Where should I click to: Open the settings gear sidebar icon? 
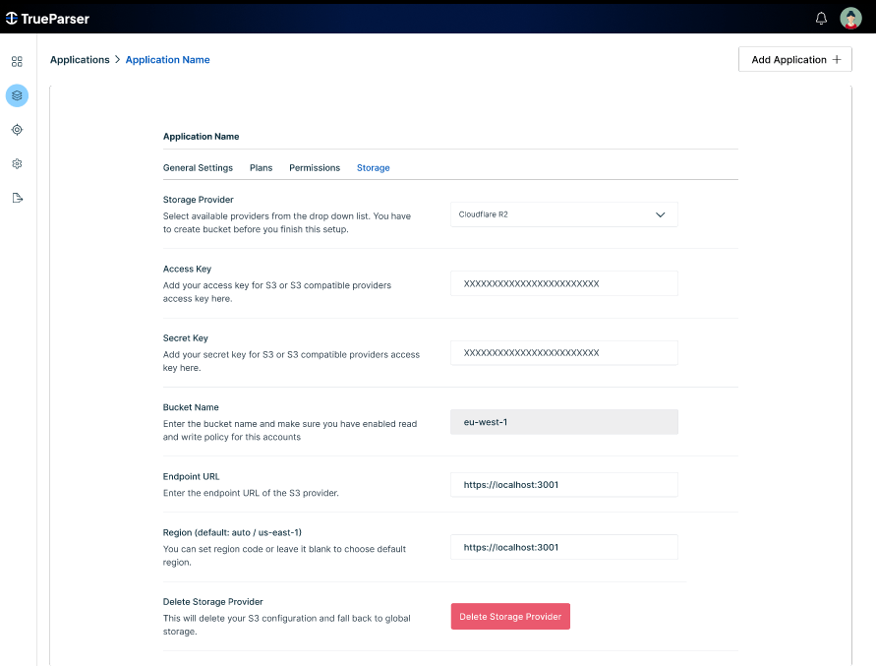17,164
